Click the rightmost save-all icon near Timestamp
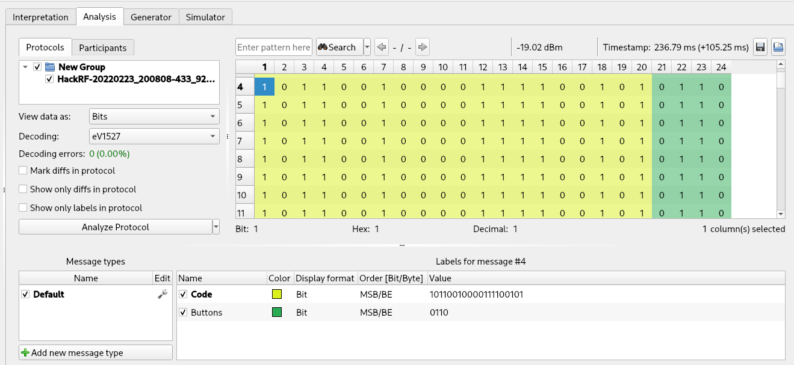This screenshot has height=365, width=794. 778,48
